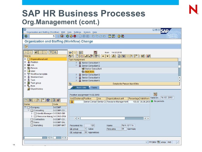Open the Edit menu
The image size is (202, 152).
click(x=63, y=32)
